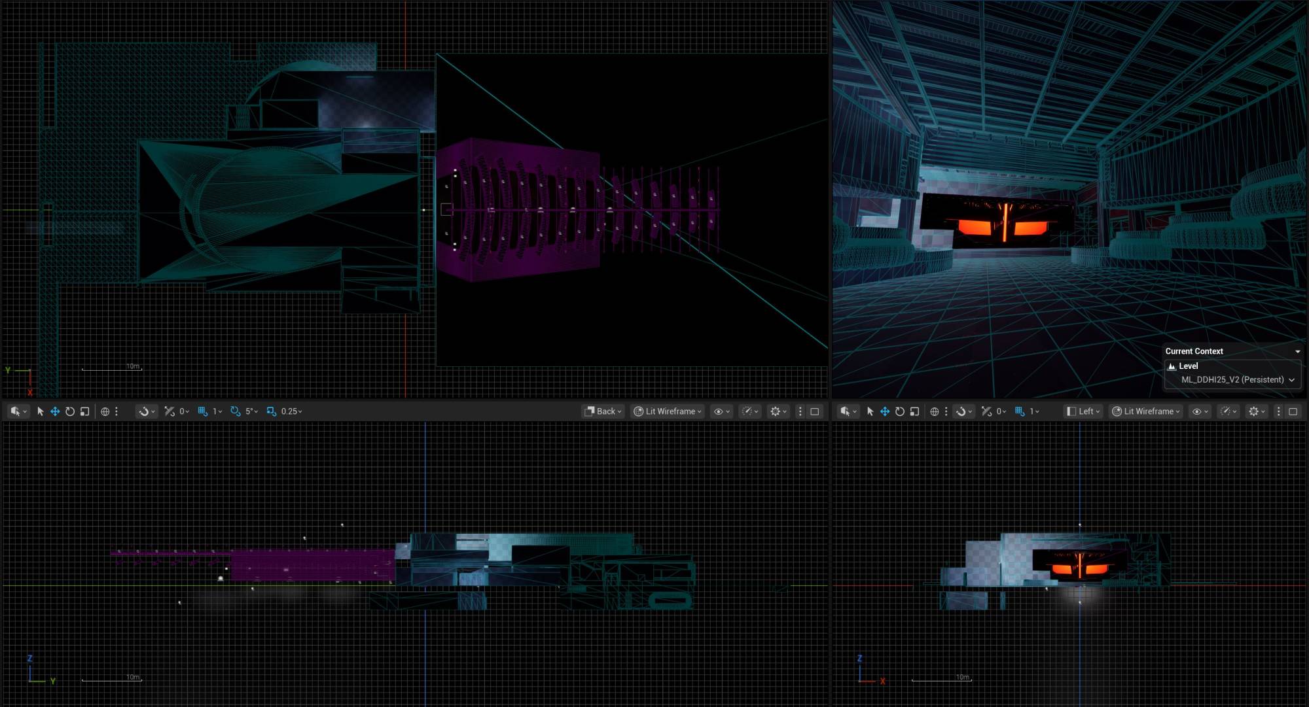Open the Show flags eye in Left viewport
Viewport: 1309px width, 707px height.
pos(1199,411)
